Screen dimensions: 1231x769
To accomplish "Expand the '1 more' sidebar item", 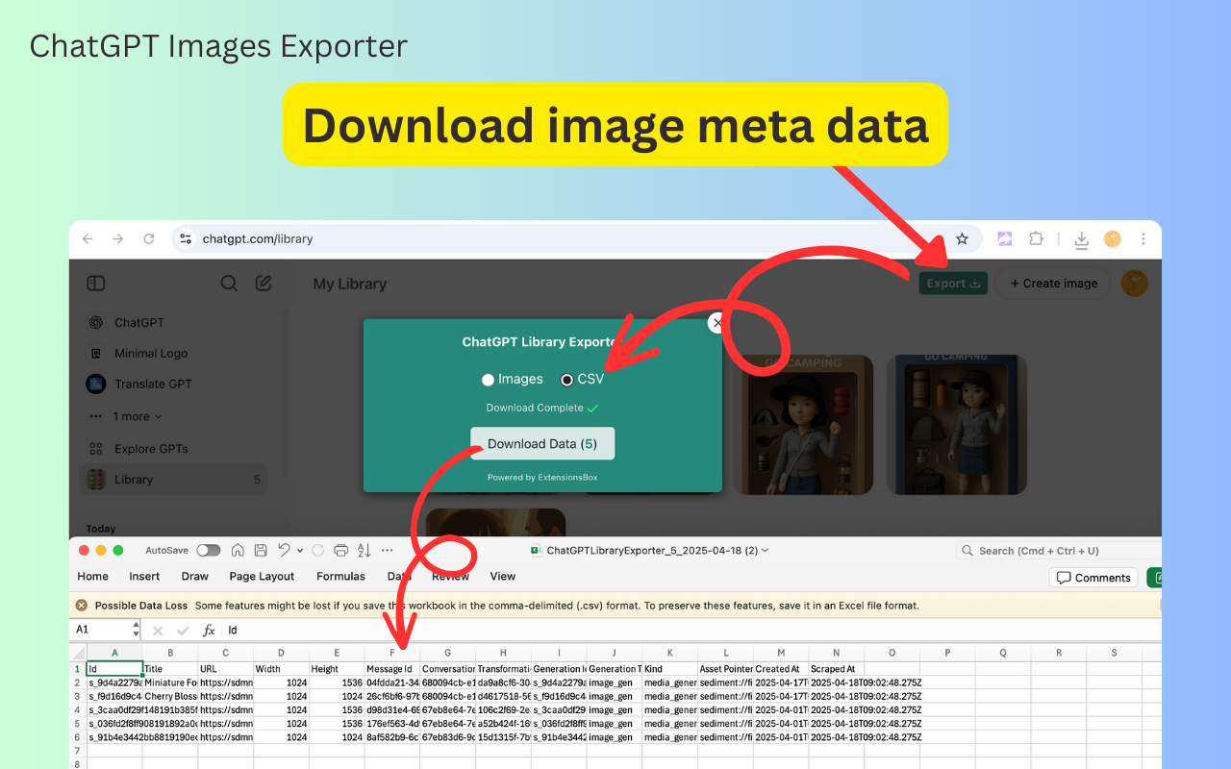I will pyautogui.click(x=133, y=415).
